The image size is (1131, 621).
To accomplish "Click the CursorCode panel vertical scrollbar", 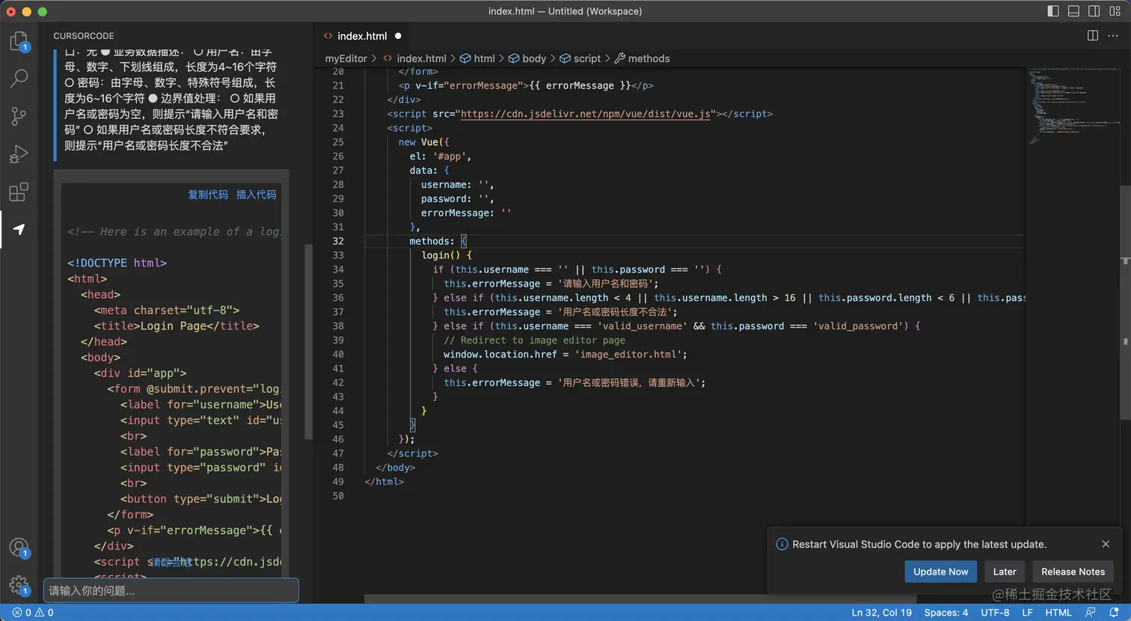I will 308,342.
